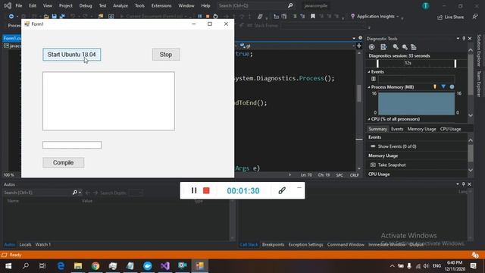The width and height of the screenshot is (485, 273).
Task: Click the right handle of diagnostics timeline
Action: tap(455, 64)
